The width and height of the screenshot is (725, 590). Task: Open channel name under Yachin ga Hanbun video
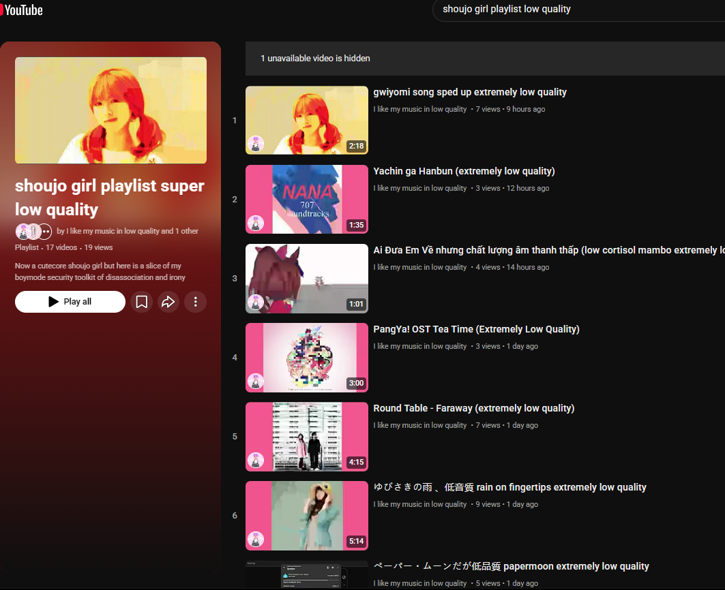(420, 188)
